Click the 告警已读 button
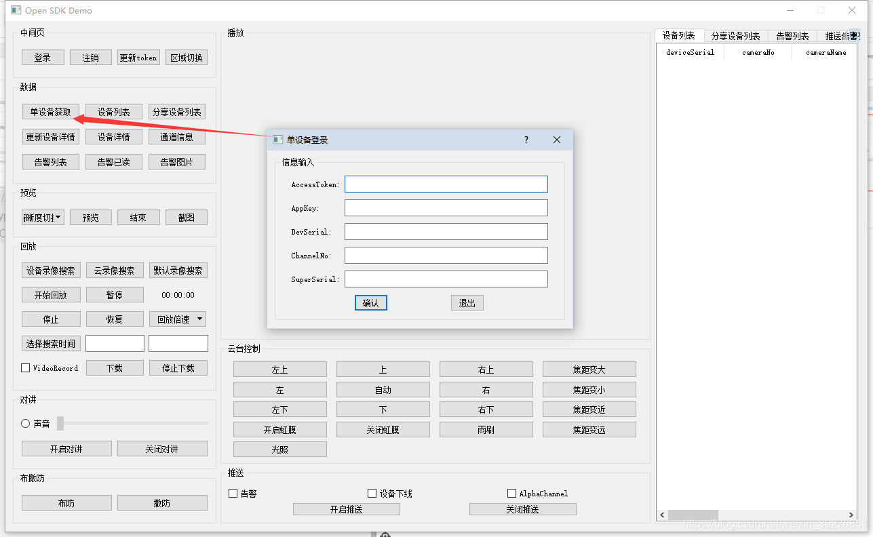Image resolution: width=873 pixels, height=537 pixels. (x=114, y=162)
